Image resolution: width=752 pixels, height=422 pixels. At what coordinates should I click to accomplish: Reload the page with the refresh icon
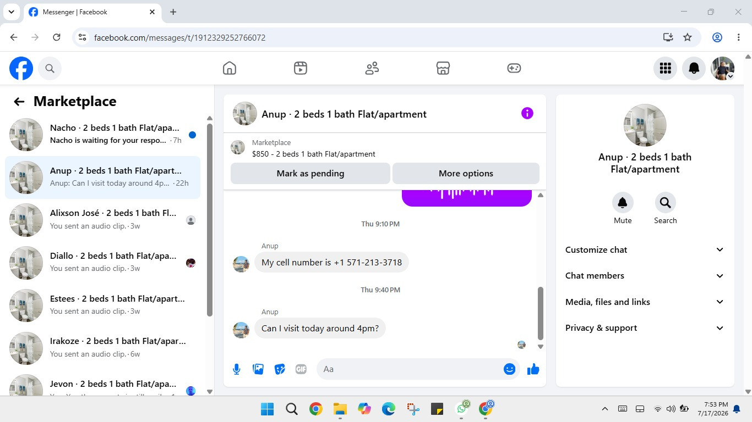tap(56, 37)
